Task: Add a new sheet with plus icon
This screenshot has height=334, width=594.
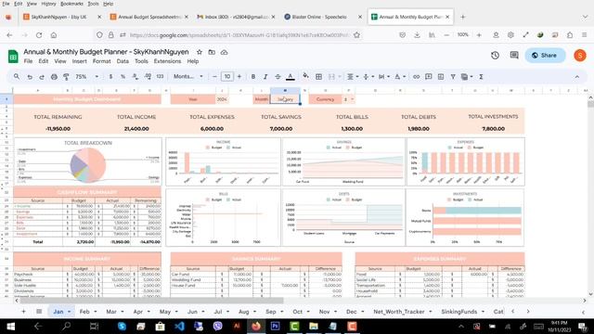Action: 23,312
